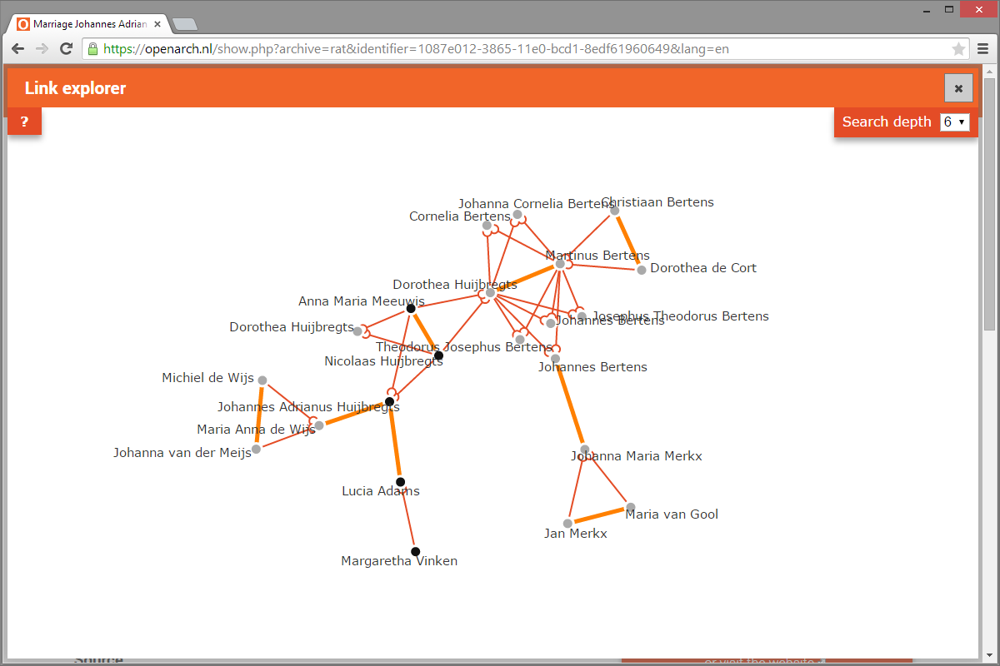Click the Johanna van der Meijs label

(x=182, y=454)
